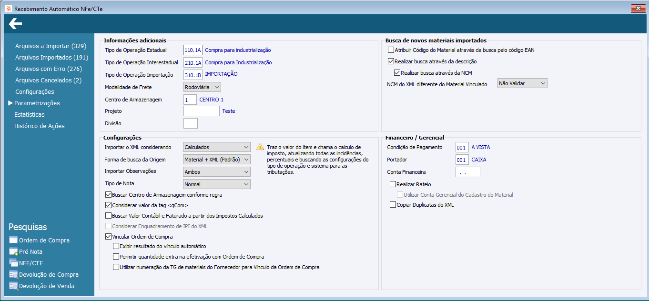Click Tipo de Operação Estadual field 110.1A

click(x=193, y=50)
